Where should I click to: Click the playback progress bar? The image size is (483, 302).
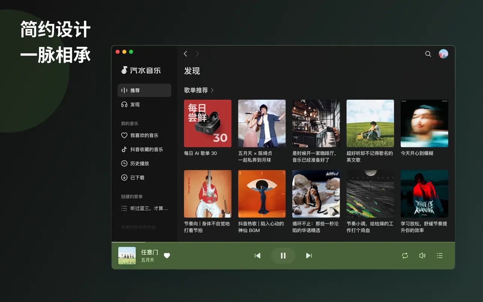pos(283,242)
